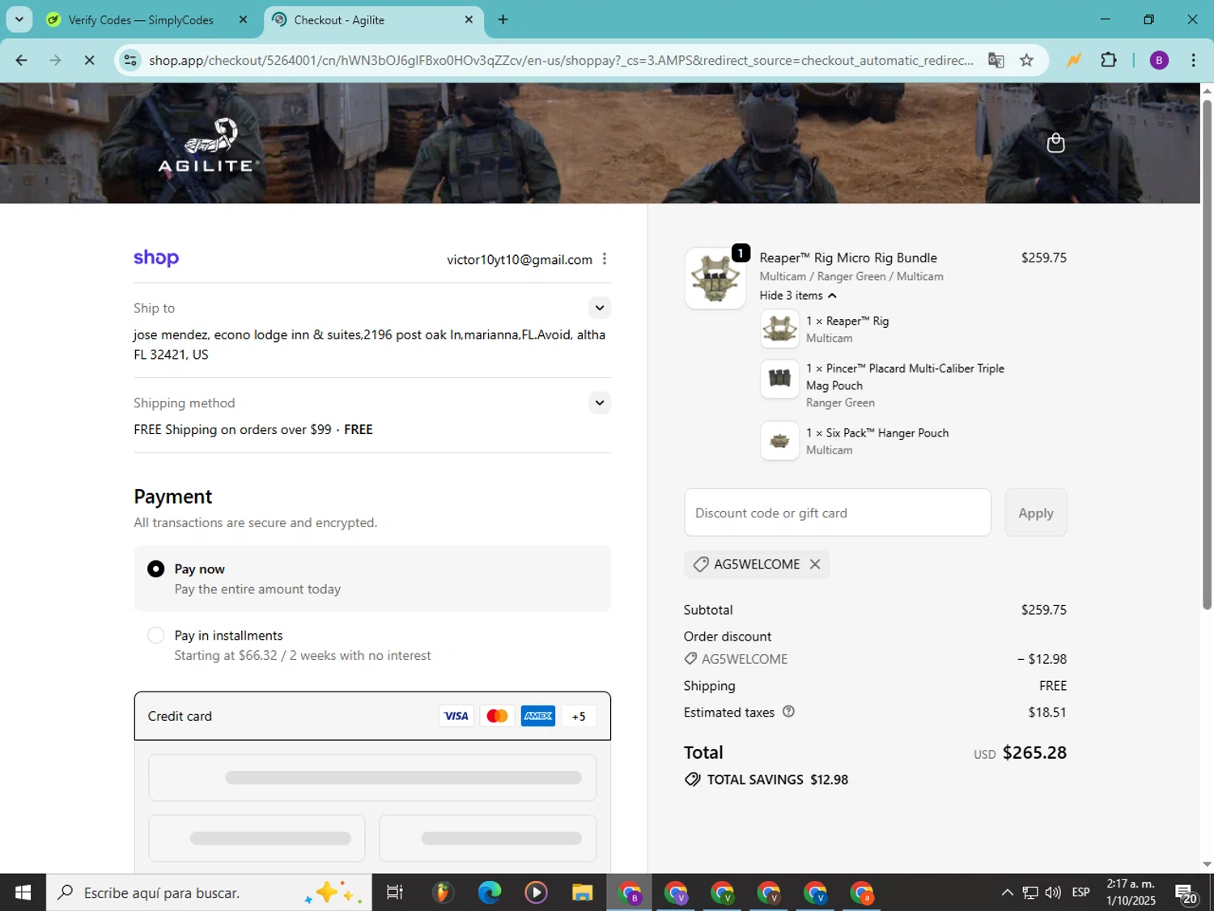The width and height of the screenshot is (1214, 911).
Task: Close the Verify Codes SimplyCodes tab
Action: coord(243,19)
